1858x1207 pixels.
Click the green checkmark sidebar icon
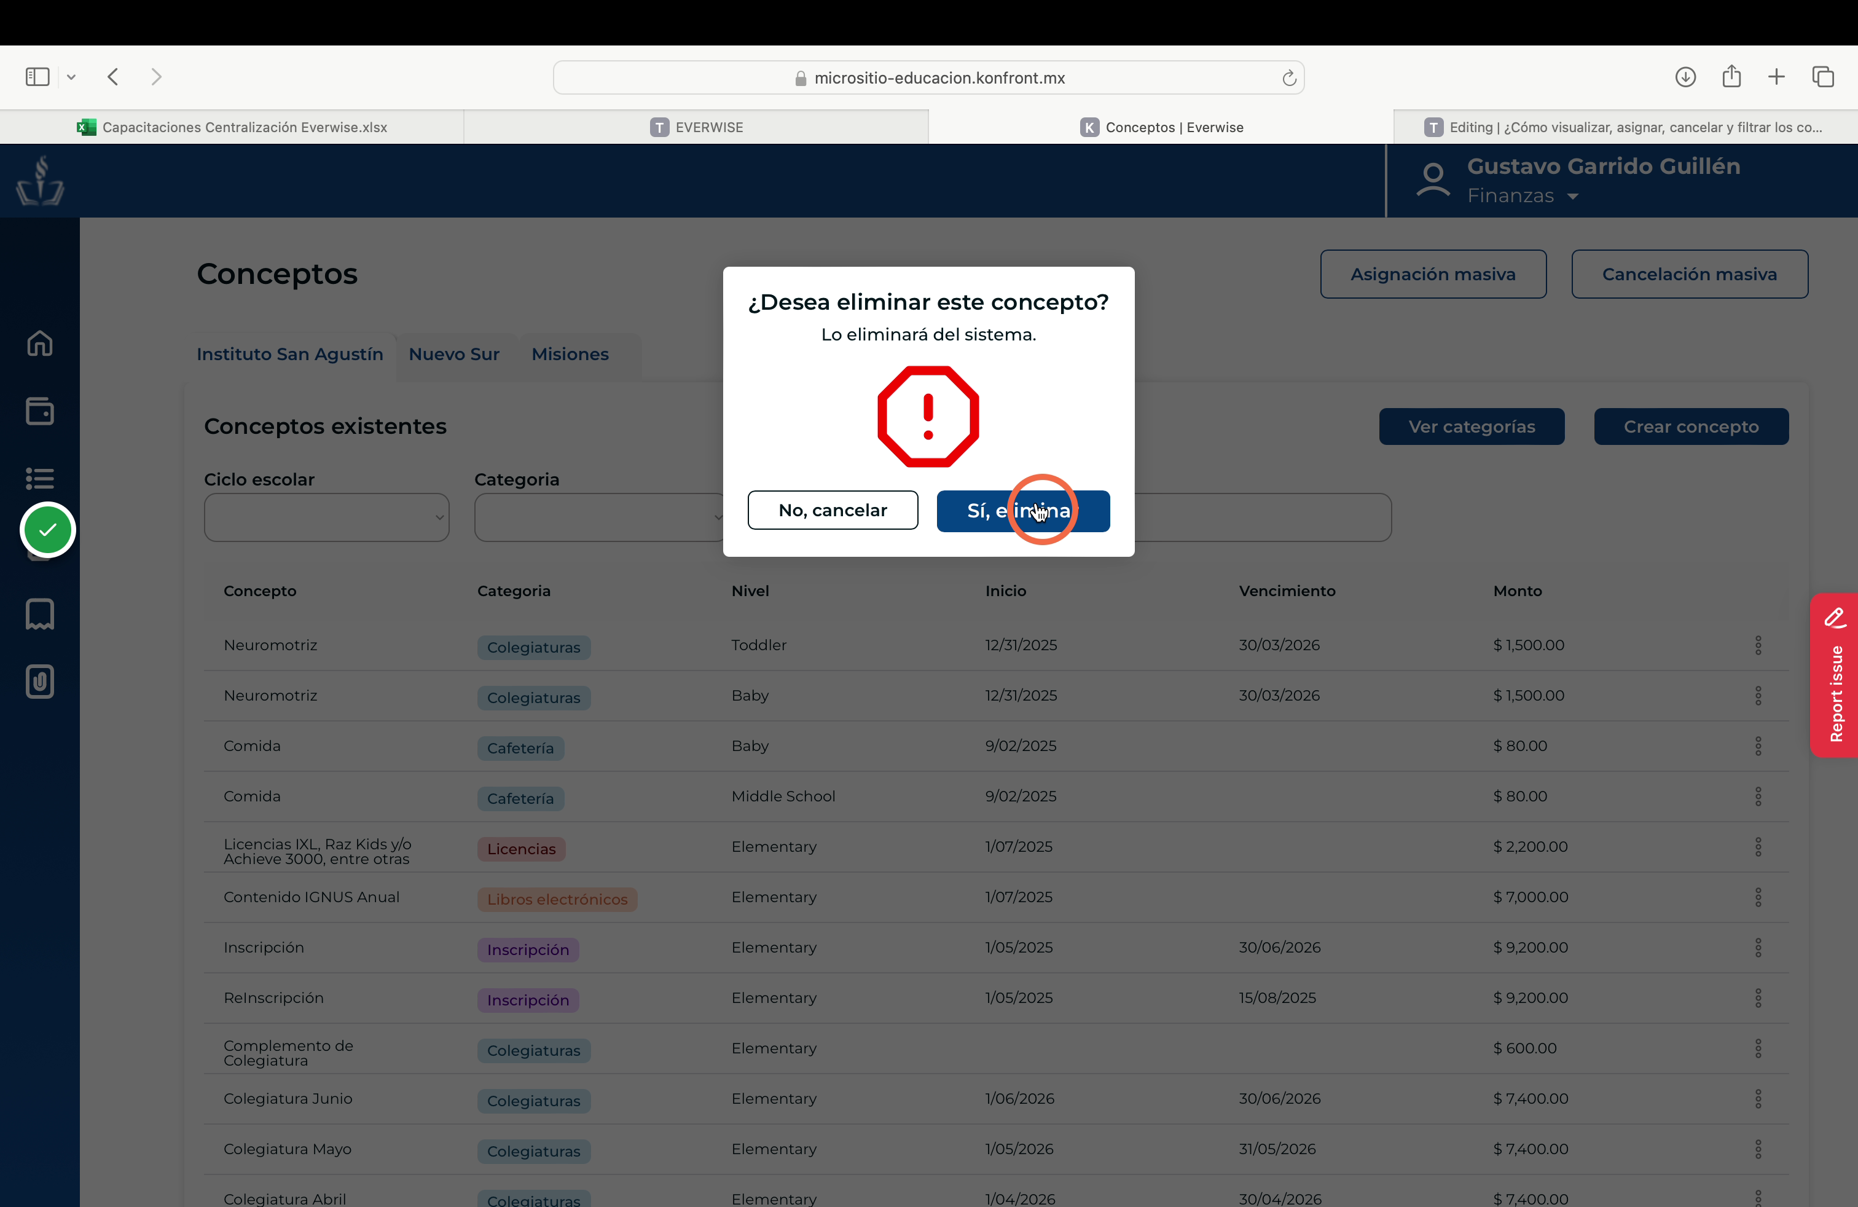(x=48, y=529)
